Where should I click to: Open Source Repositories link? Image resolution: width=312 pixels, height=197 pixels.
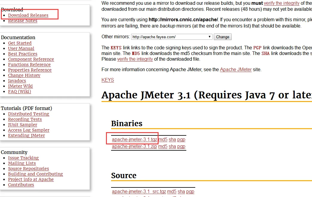coord(28,169)
